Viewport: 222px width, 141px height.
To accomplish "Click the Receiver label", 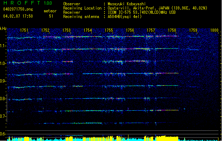I will click(72, 12).
